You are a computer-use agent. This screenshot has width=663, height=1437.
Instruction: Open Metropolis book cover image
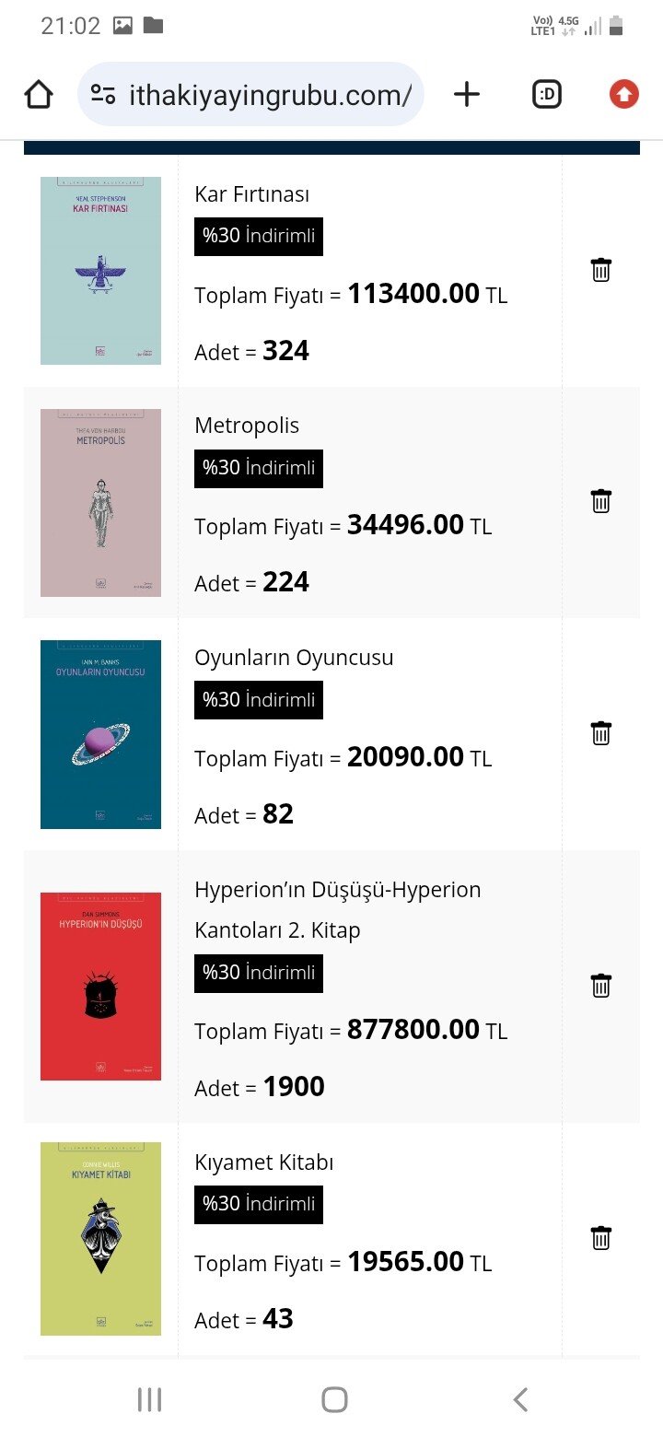click(x=100, y=503)
